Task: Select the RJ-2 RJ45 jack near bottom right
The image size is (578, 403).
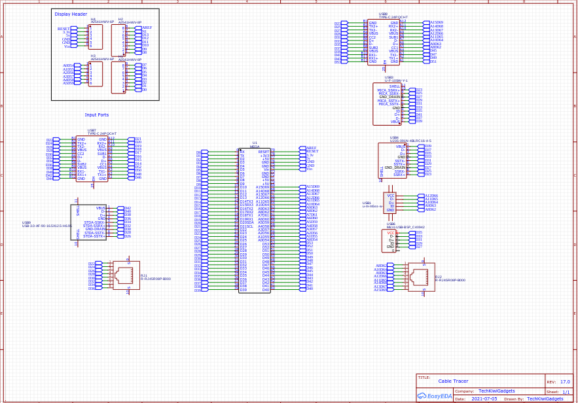Action: 422,275
